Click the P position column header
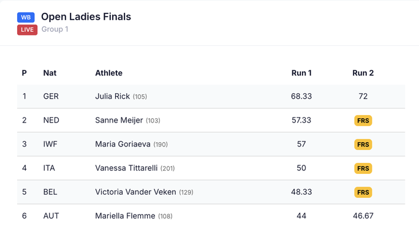The height and width of the screenshot is (245, 419). coord(25,73)
